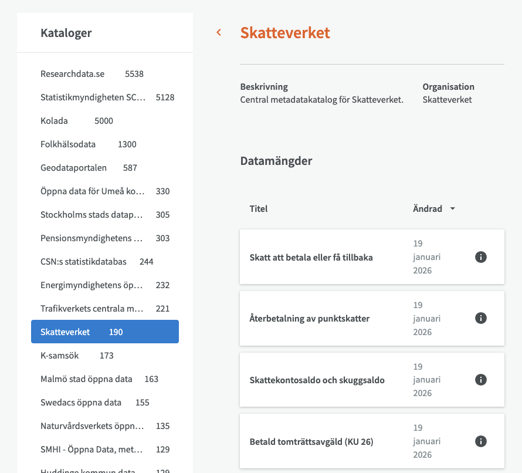Open Skattekontosaldo och skuggsaldo dataset row
Screen dimensions: 522x473
pyautogui.click(x=317, y=380)
